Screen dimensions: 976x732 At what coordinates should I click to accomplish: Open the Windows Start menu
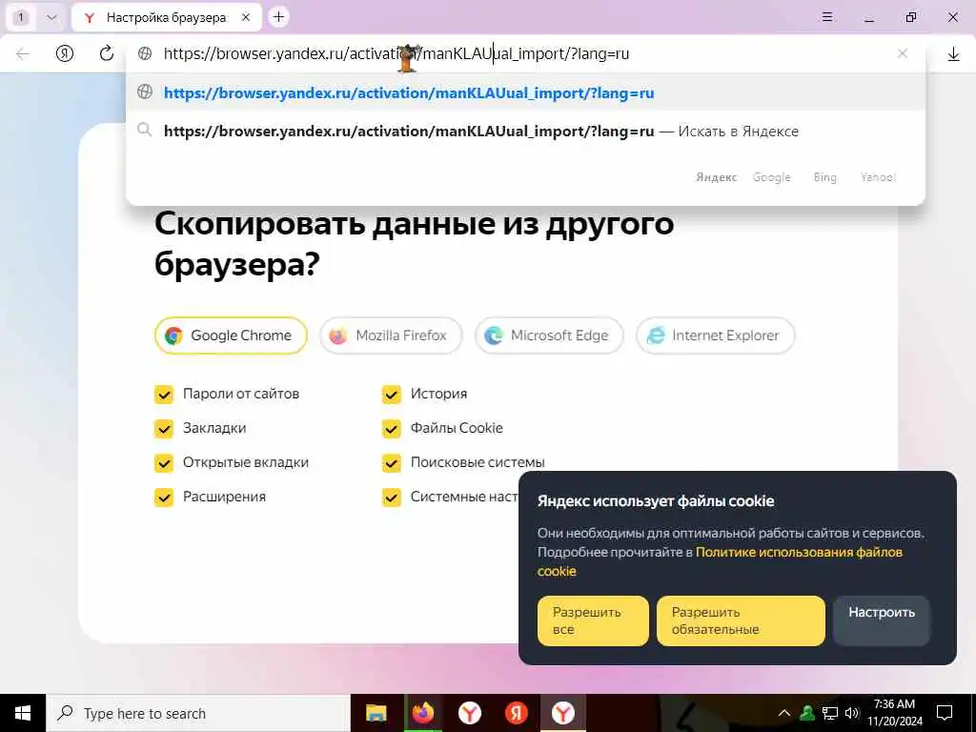pyautogui.click(x=23, y=713)
